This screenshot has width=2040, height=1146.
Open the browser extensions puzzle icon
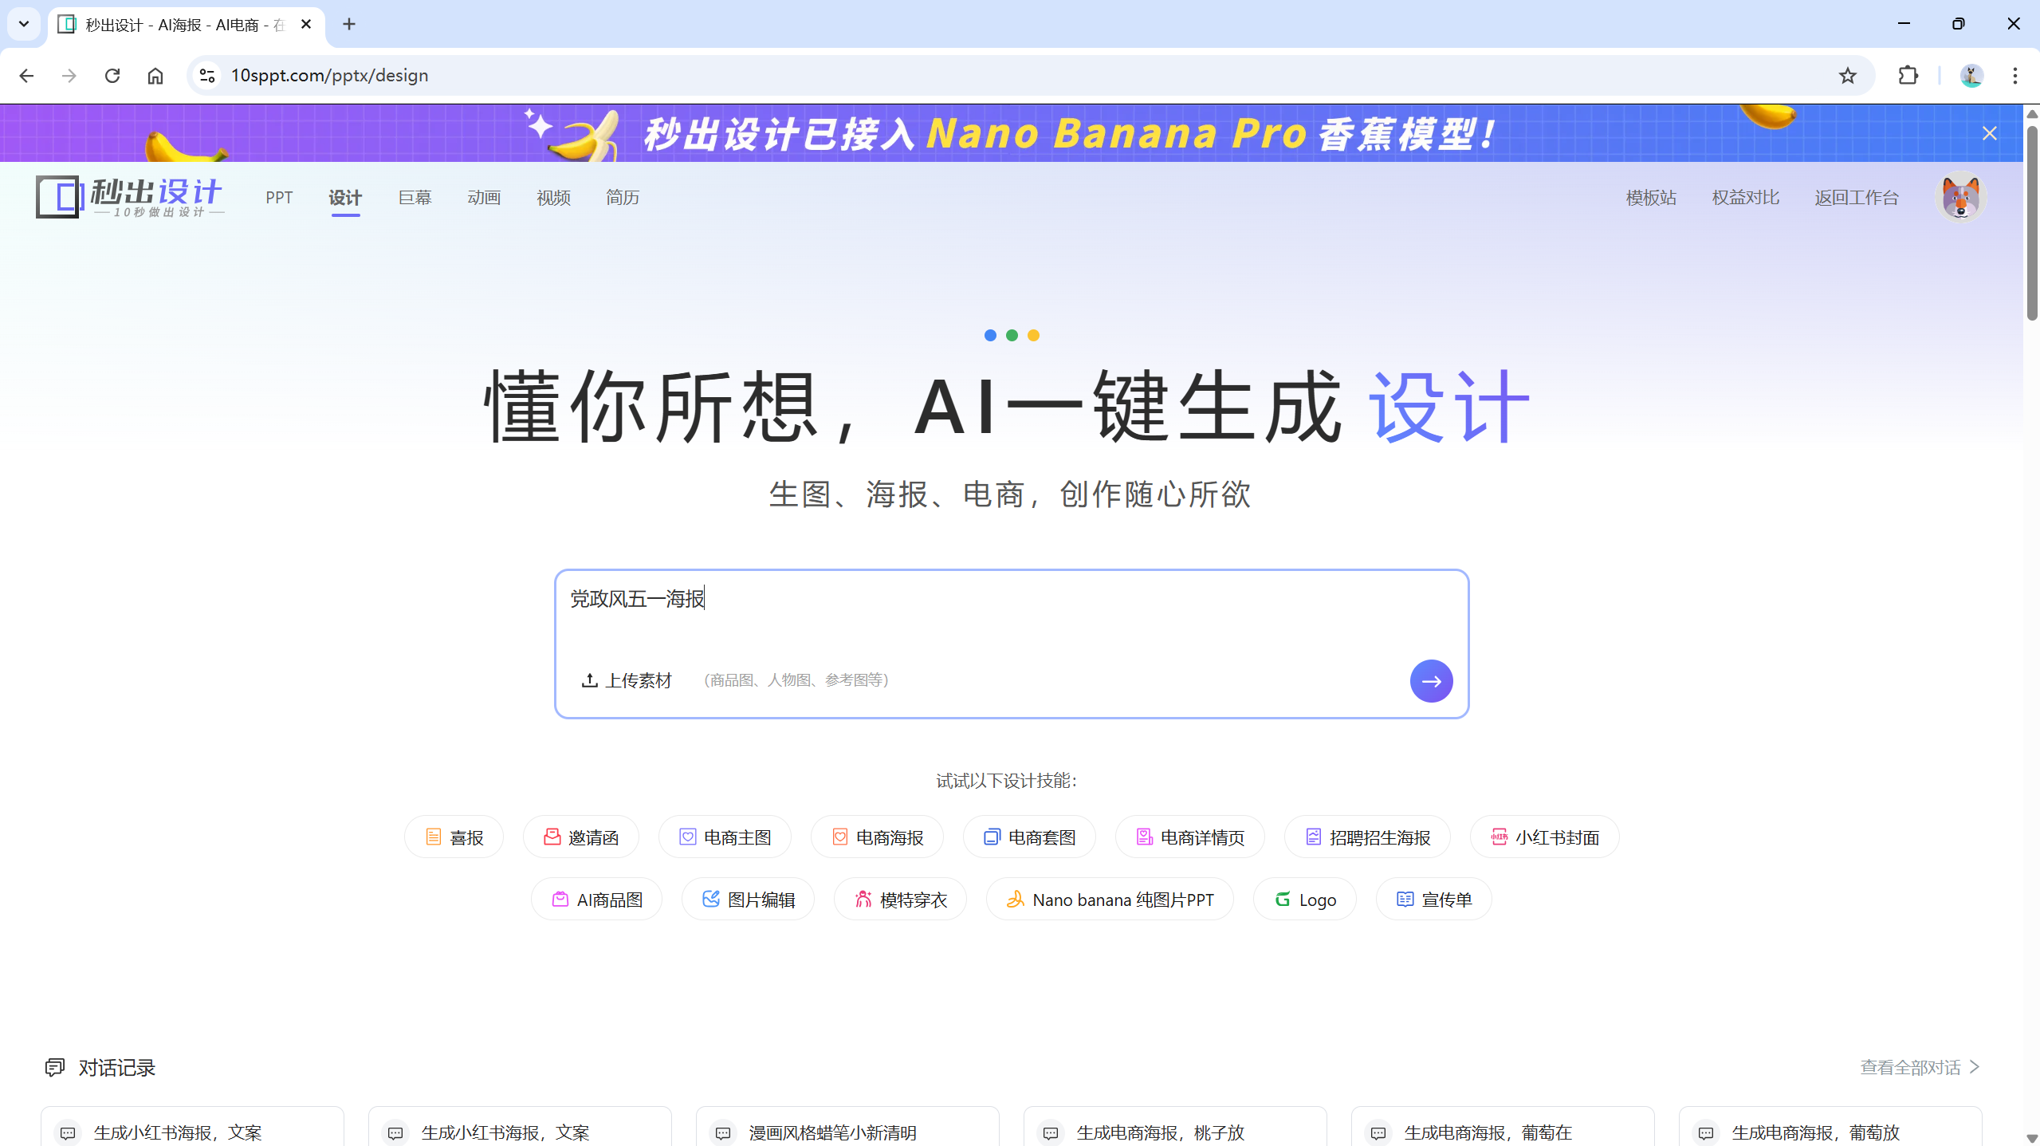(x=1908, y=75)
